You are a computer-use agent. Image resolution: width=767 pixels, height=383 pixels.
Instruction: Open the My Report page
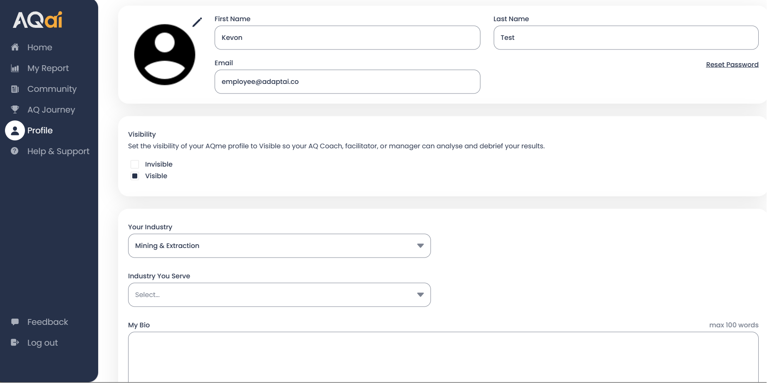coord(48,68)
